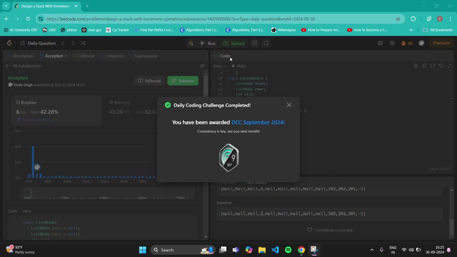Switch to the Solutions tab
This screenshot has height=257, width=457.
tap(111, 56)
